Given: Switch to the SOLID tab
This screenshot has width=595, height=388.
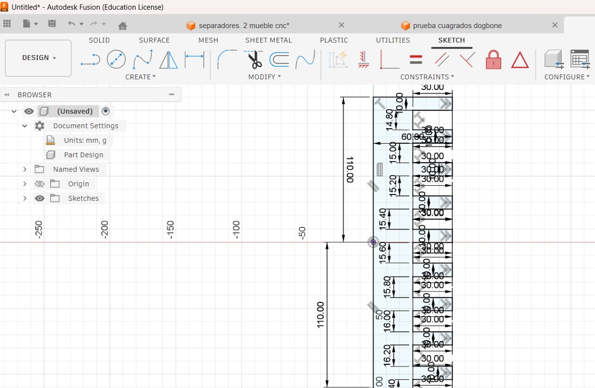Looking at the screenshot, I should point(99,40).
